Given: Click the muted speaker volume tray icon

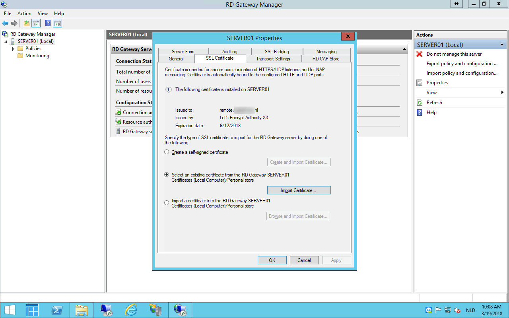Looking at the screenshot, I should [x=458, y=310].
